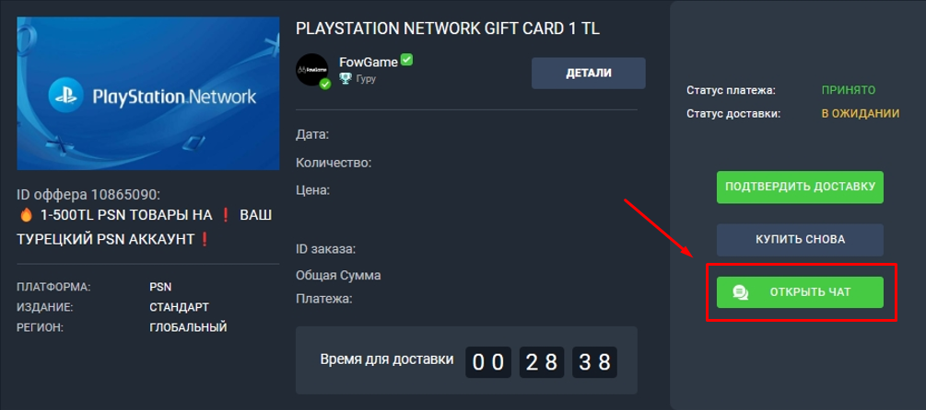Click green checkmark on seller avatar
Viewport: 926px width, 410px height.
click(325, 84)
